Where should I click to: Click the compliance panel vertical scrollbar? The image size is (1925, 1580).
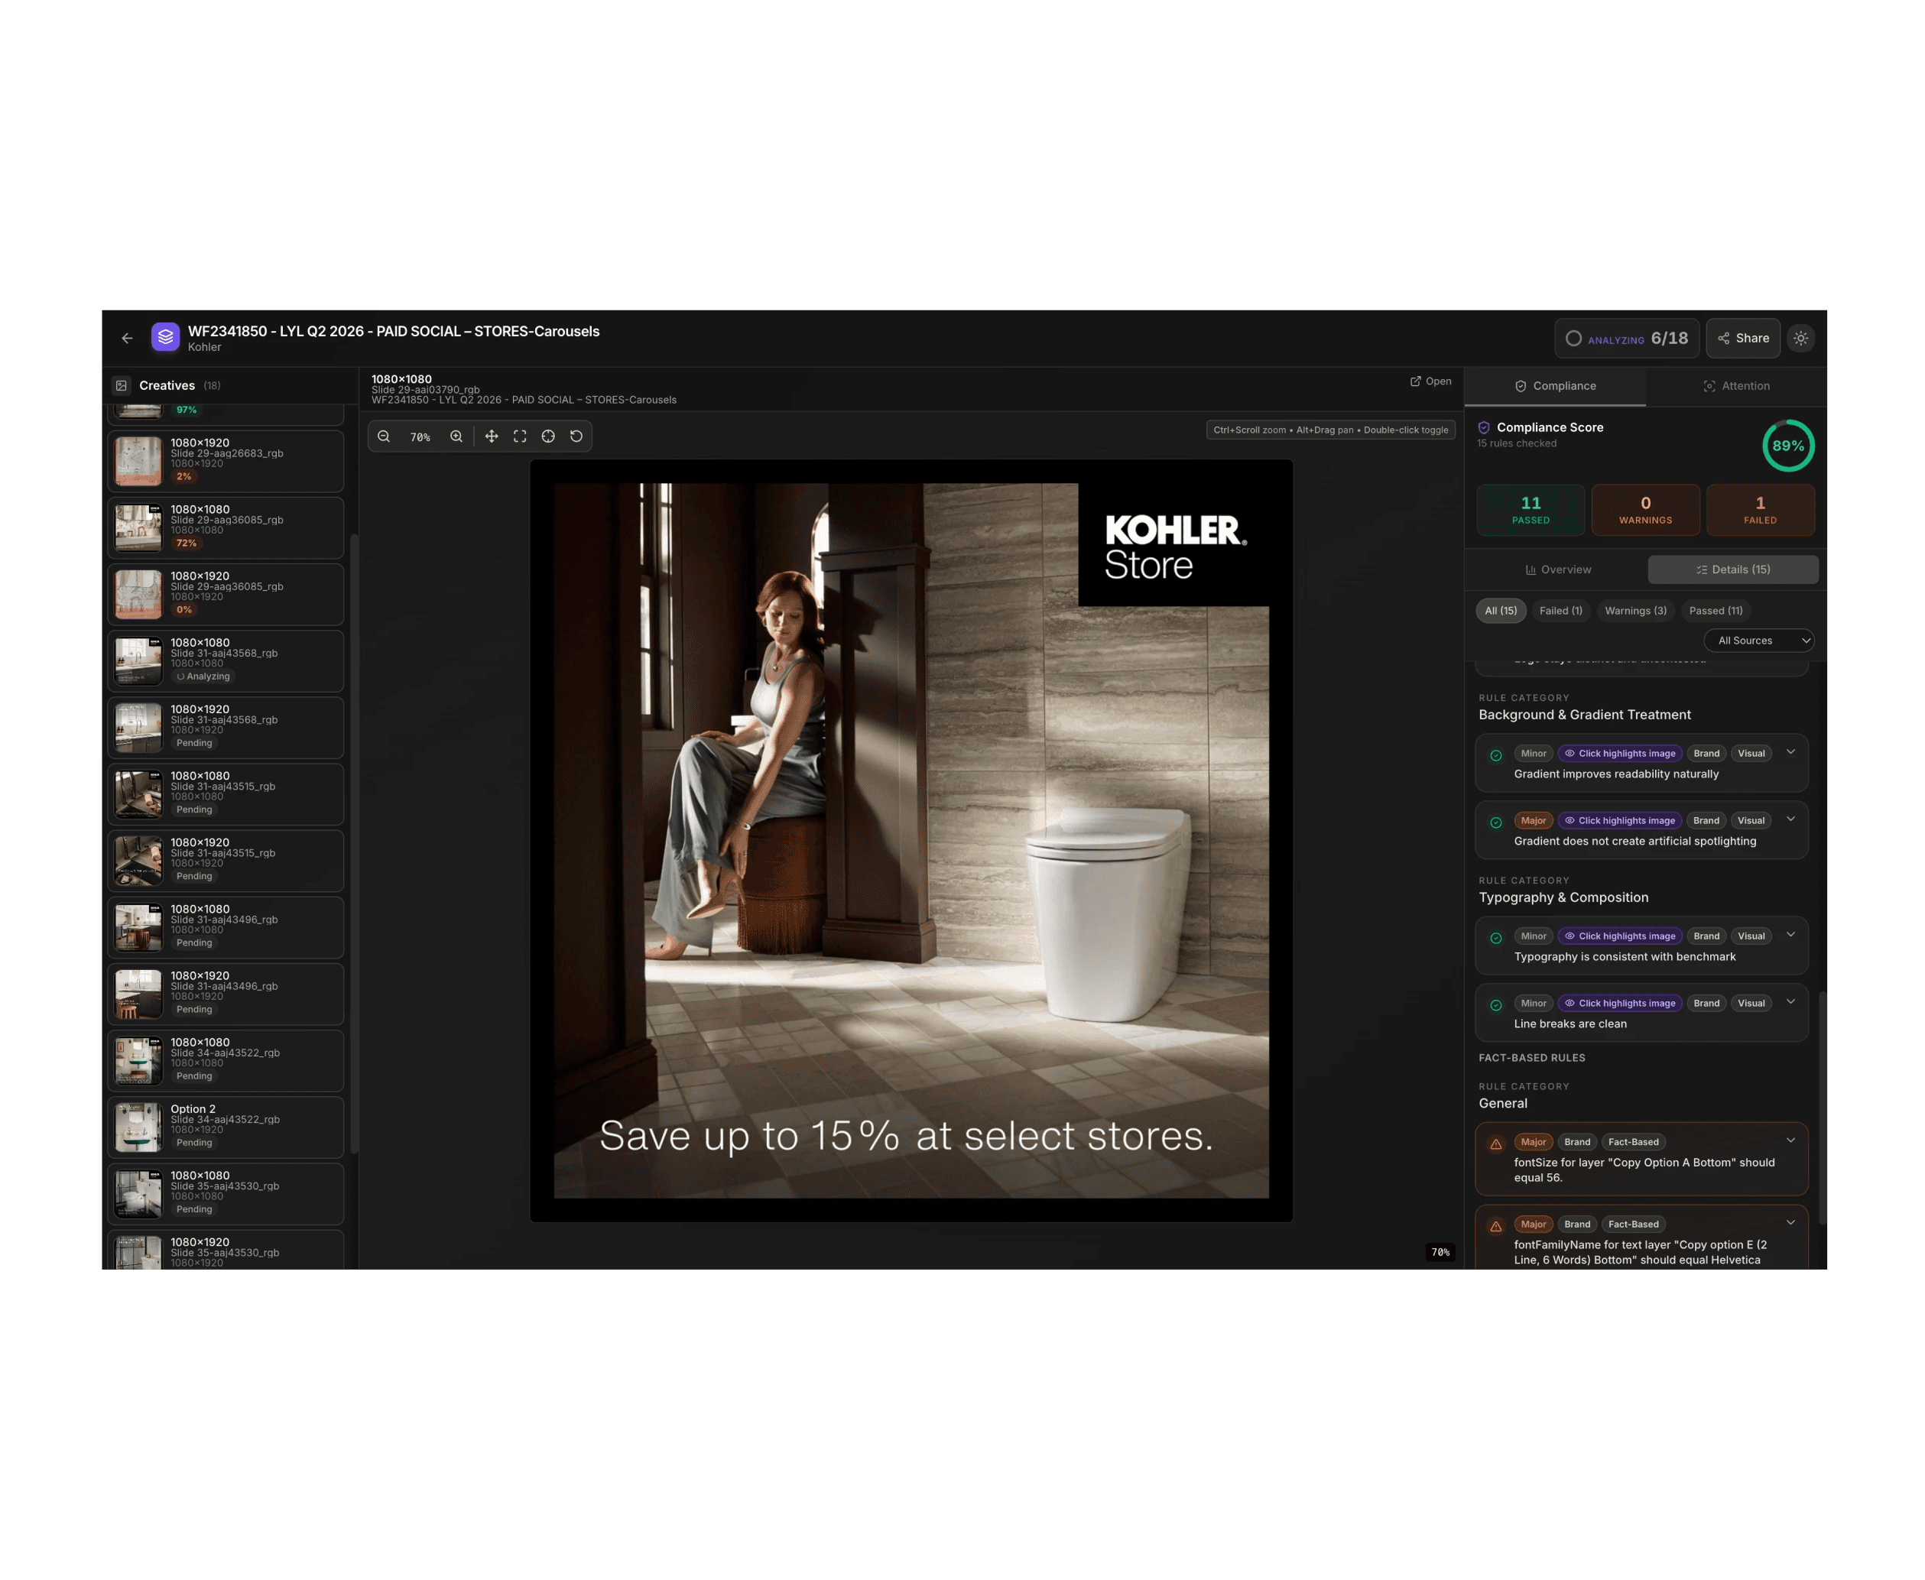(1822, 1108)
